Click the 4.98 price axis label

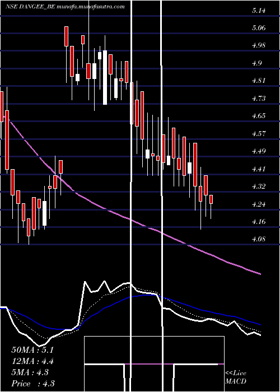(x=259, y=45)
